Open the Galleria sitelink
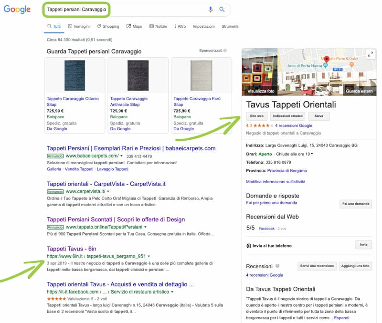The image size is (382, 323). click(54, 169)
